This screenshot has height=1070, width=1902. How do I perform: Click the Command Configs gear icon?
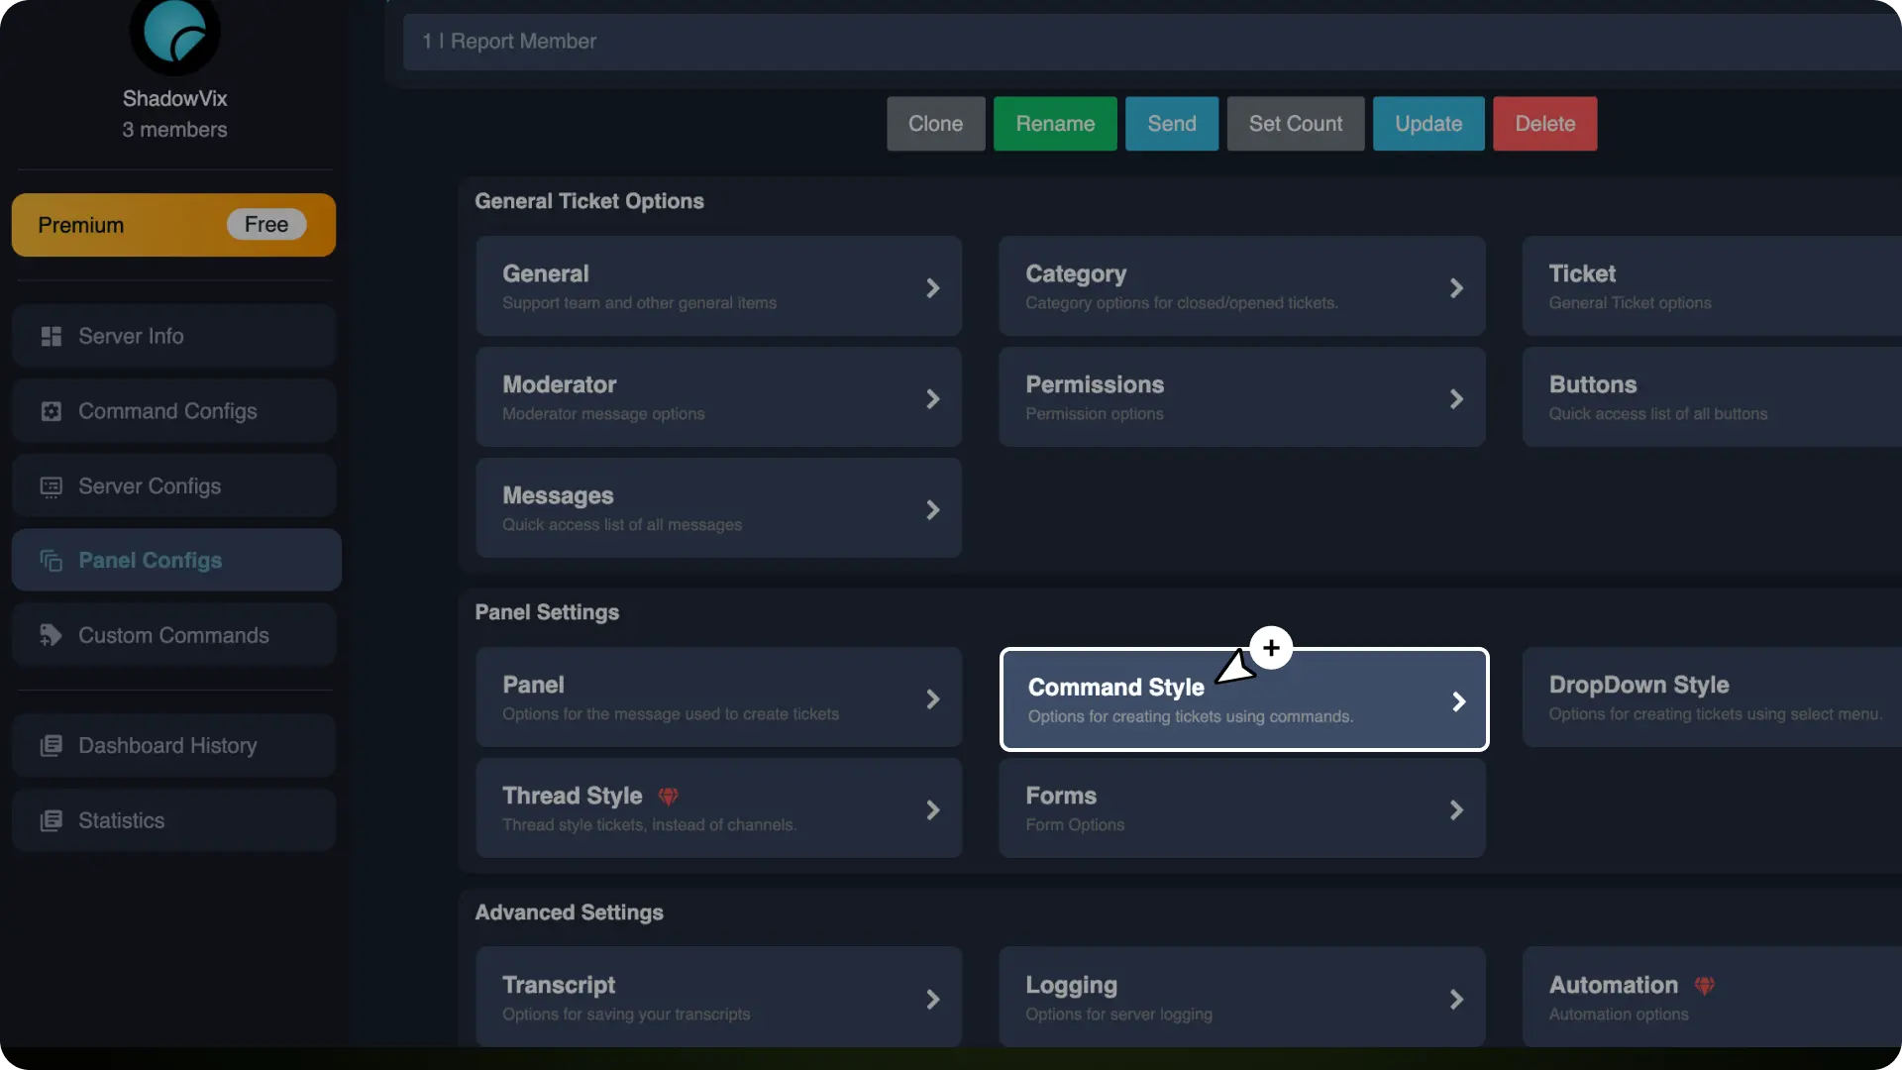click(x=52, y=411)
